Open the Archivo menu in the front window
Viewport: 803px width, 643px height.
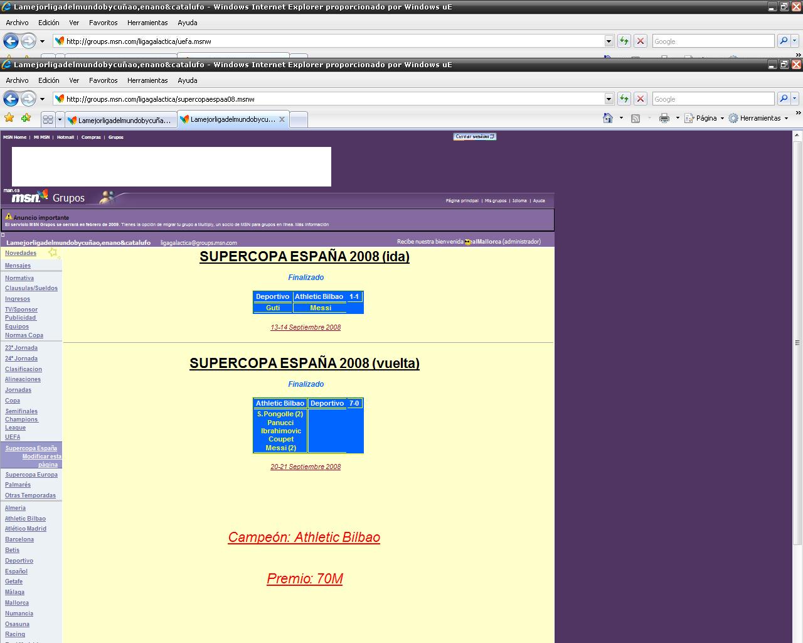(17, 80)
